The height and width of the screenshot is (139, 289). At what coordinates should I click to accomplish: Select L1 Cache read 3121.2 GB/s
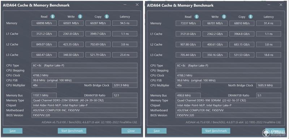point(44,34)
